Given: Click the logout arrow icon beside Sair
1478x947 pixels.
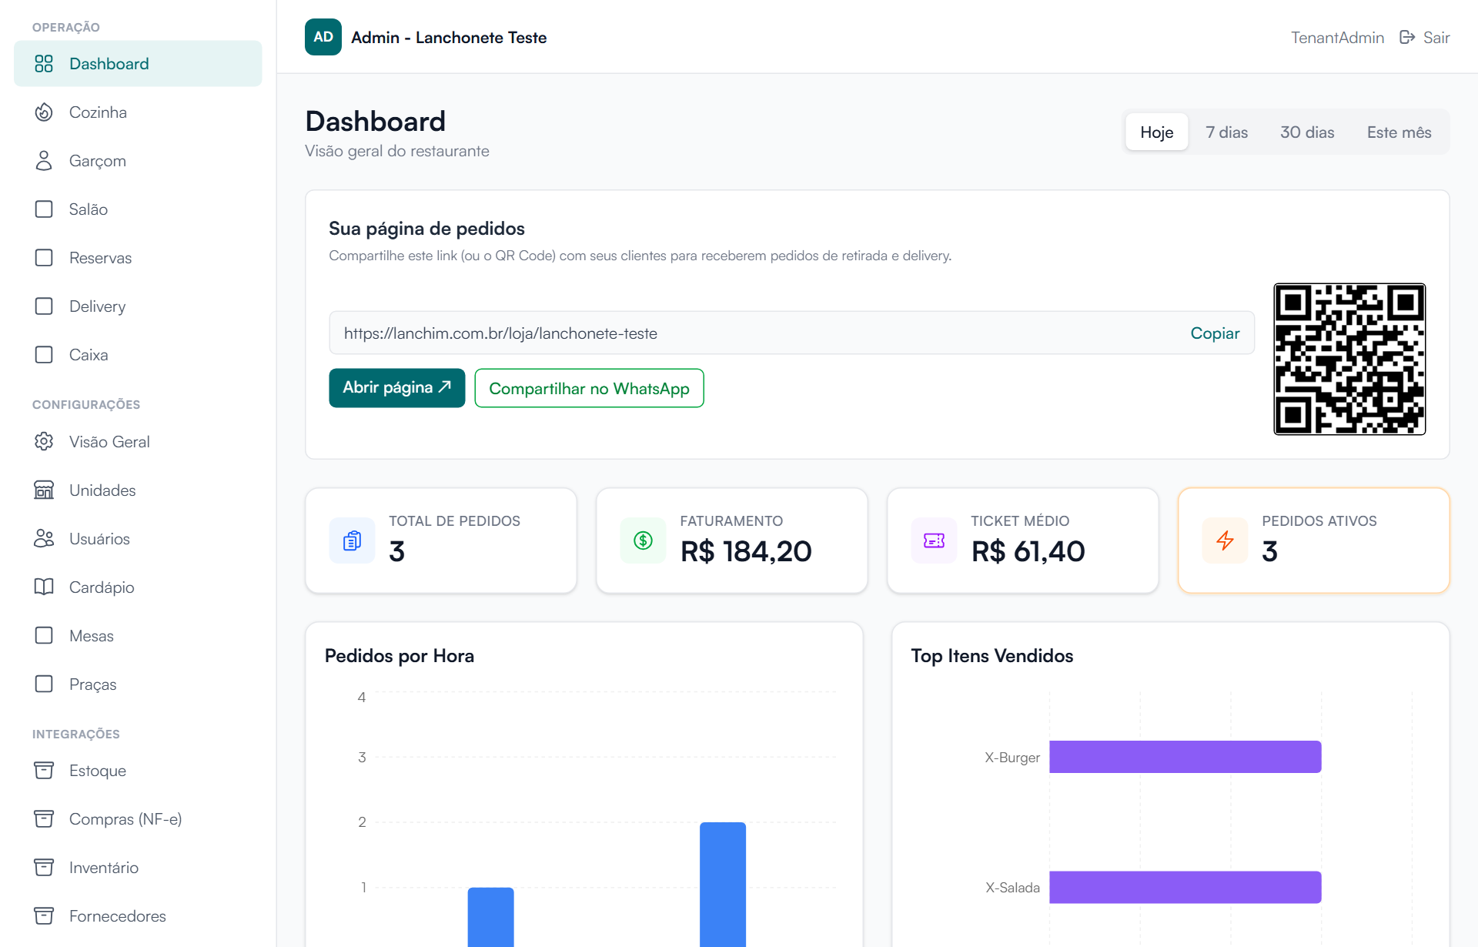Looking at the screenshot, I should pos(1407,38).
